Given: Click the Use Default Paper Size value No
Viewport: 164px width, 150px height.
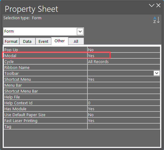Looking at the screenshot, I should (124, 115).
